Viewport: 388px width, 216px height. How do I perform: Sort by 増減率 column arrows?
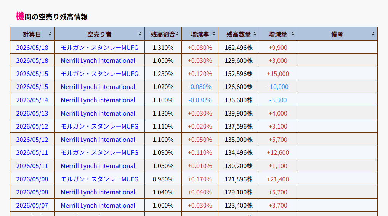point(214,34)
